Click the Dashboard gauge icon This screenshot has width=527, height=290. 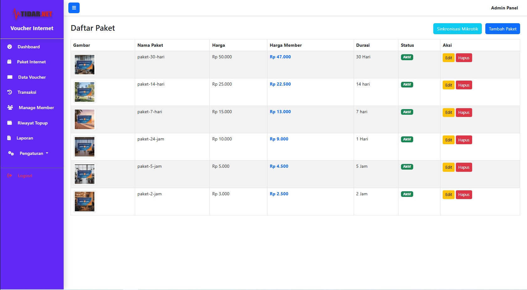point(10,47)
